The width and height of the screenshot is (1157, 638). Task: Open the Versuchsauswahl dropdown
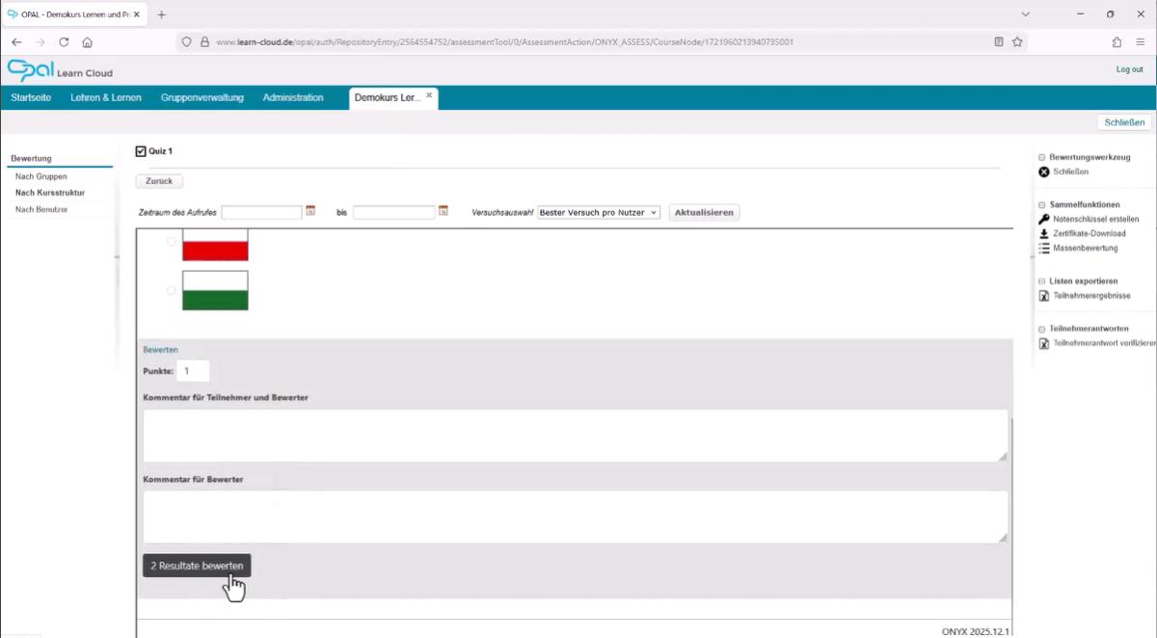(x=598, y=212)
